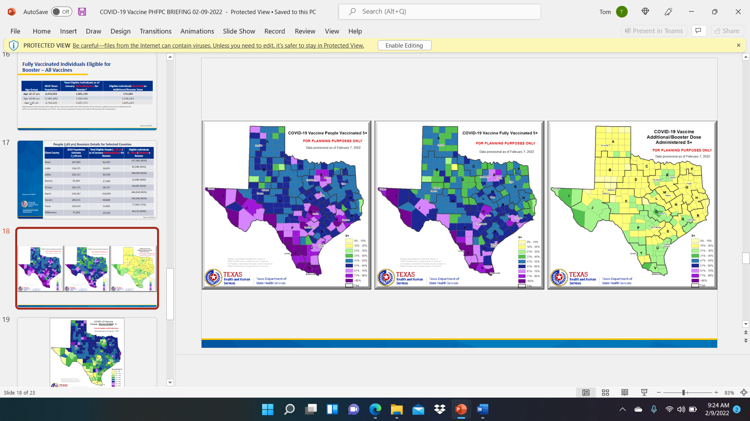Fit slide to current window

pos(744,393)
